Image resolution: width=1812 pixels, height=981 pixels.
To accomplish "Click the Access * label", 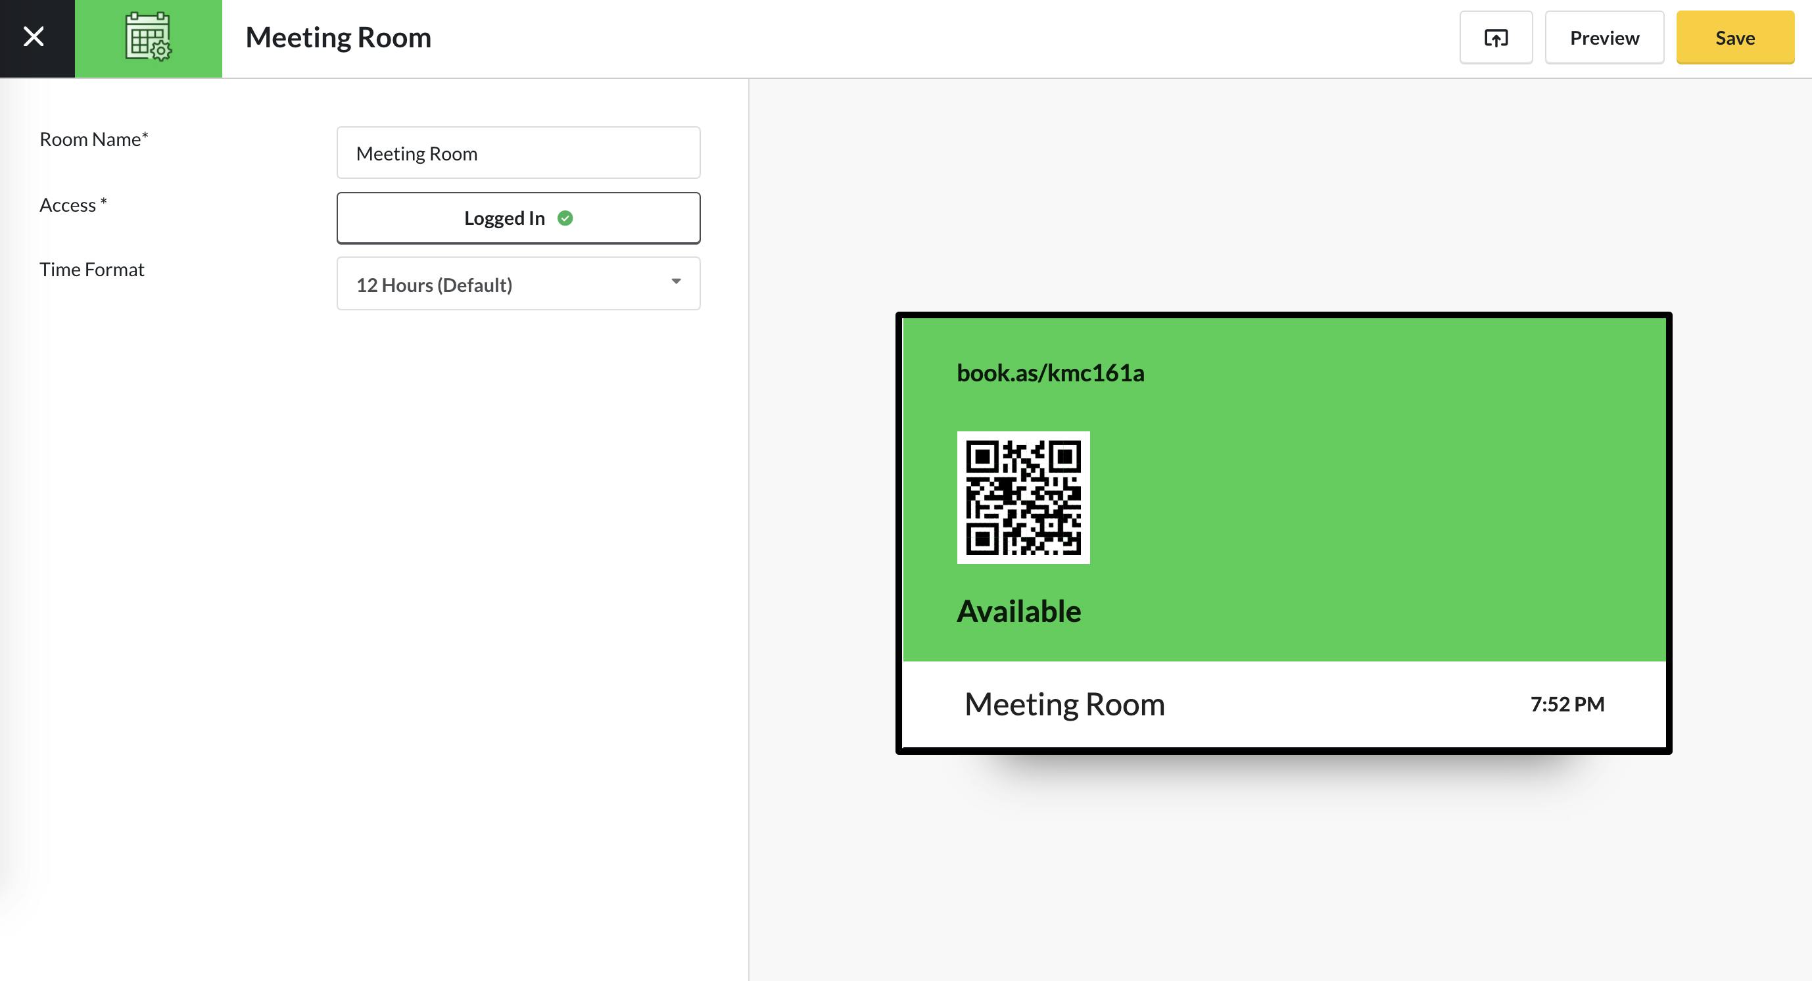I will point(73,204).
